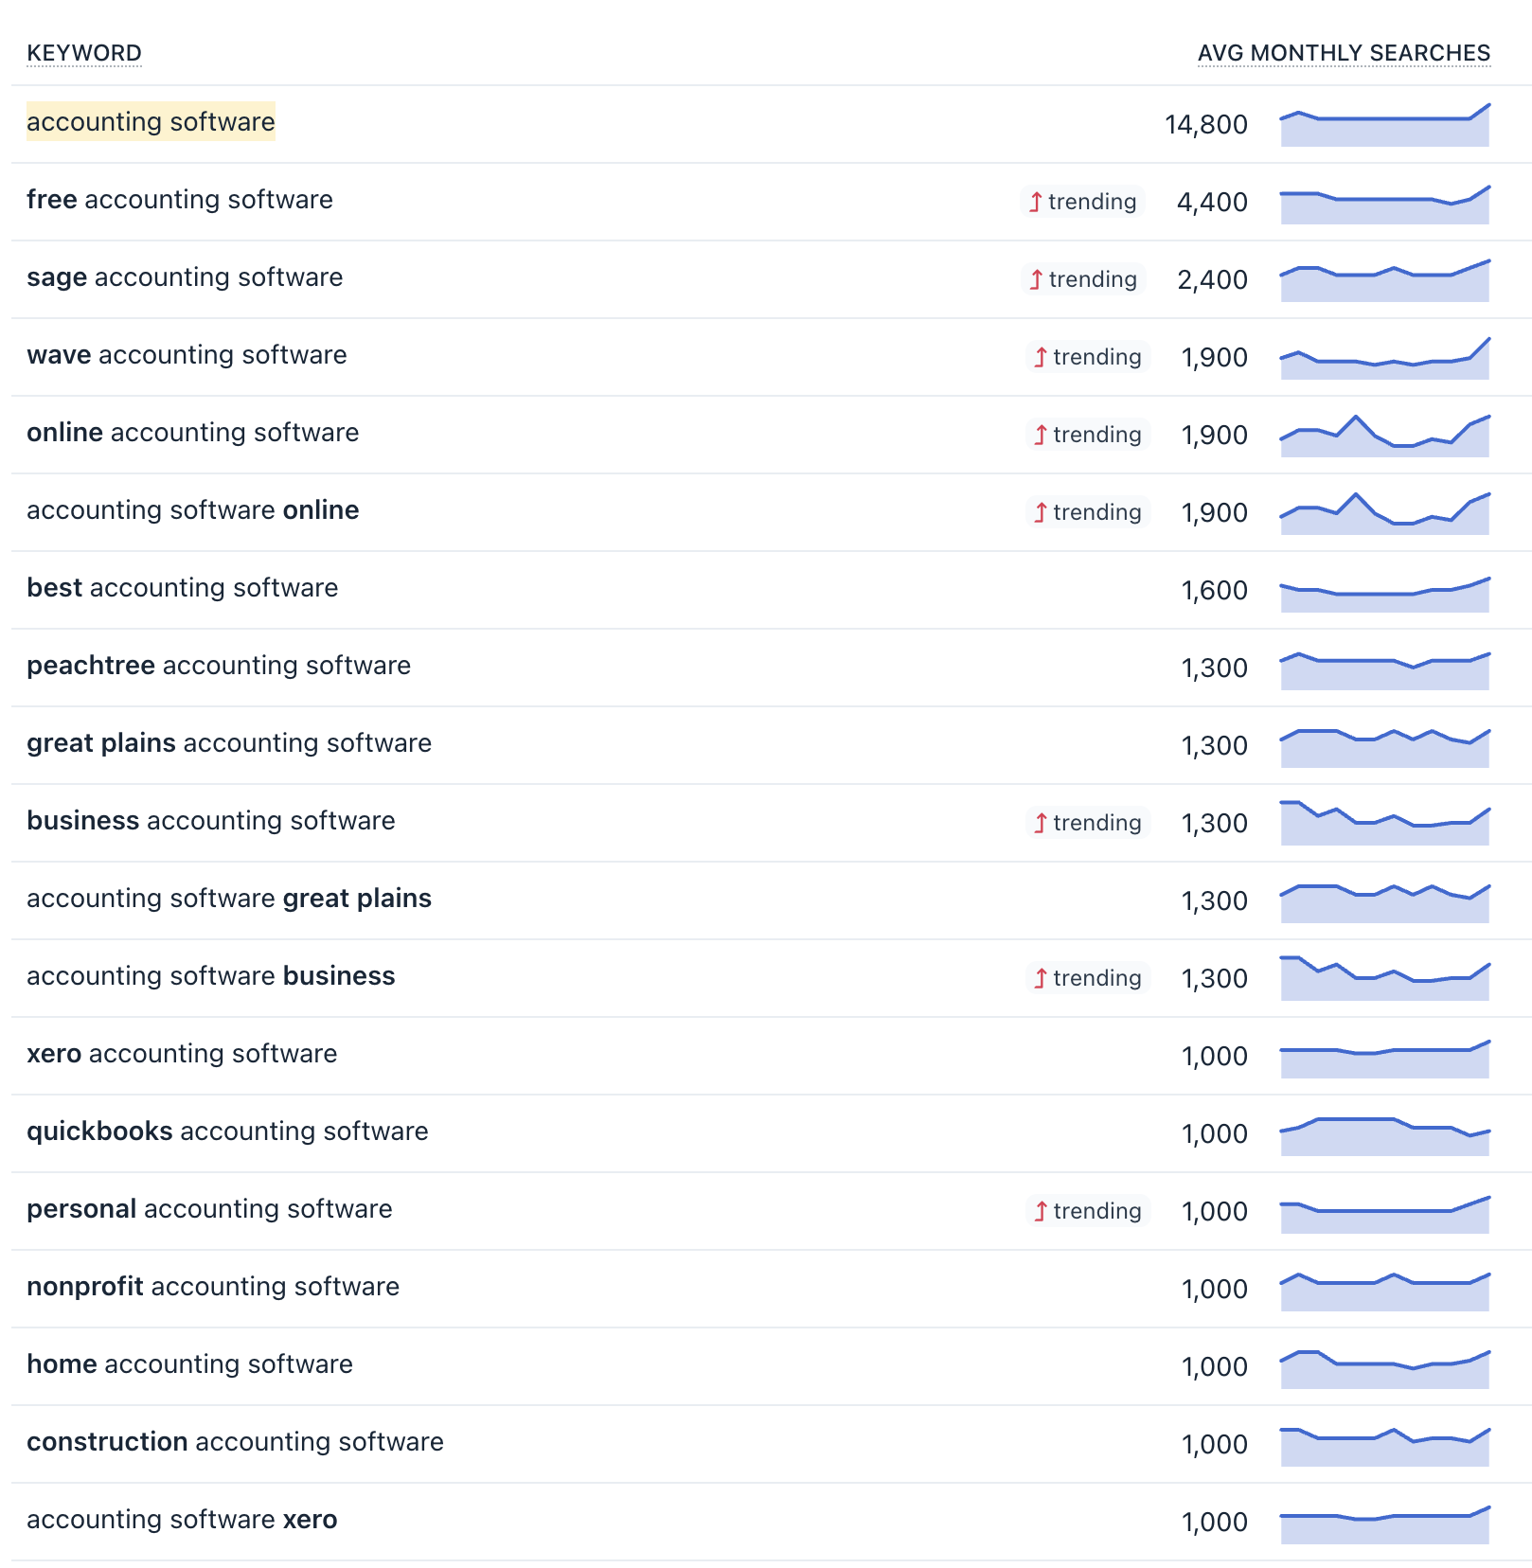Click trend graph for 'great plains accounting software'

tap(1385, 746)
